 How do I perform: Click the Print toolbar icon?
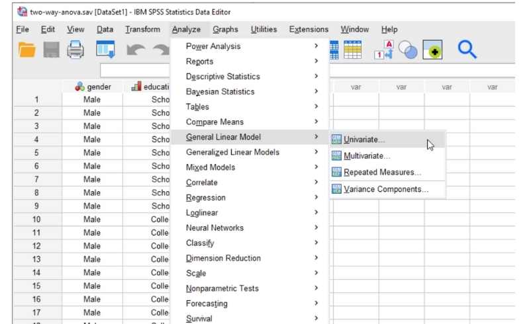(75, 50)
